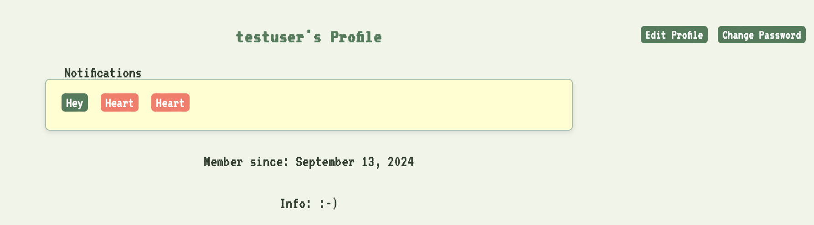This screenshot has height=225, width=814.
Task: Click the ":-)" smiley in Info
Action: coord(328,204)
